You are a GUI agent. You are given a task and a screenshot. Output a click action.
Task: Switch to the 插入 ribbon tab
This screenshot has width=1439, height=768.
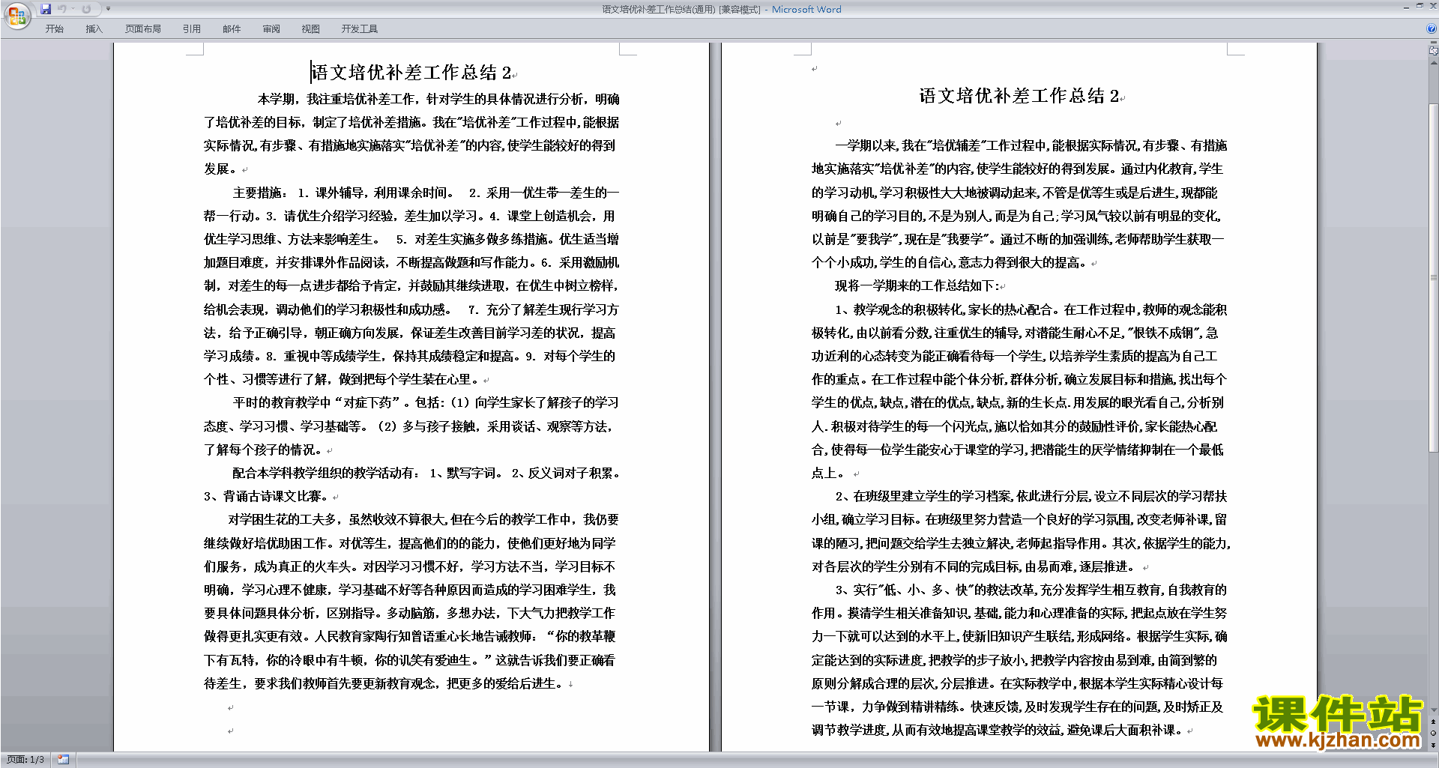[x=94, y=29]
